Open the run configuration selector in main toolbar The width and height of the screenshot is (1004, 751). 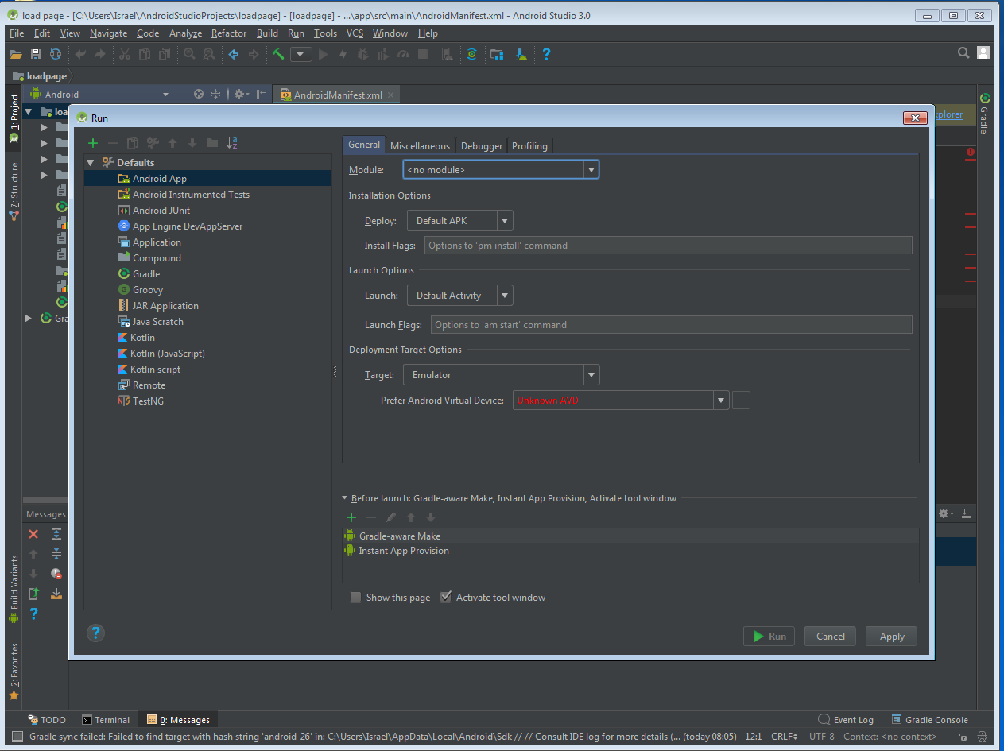[300, 54]
